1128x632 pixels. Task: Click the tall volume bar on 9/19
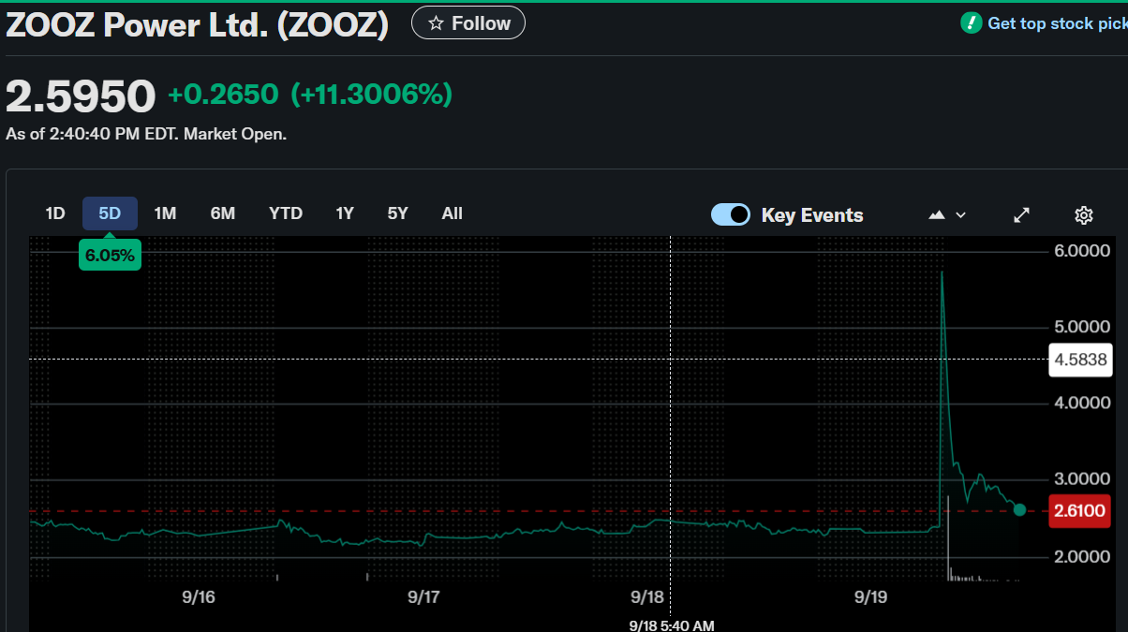click(x=948, y=538)
